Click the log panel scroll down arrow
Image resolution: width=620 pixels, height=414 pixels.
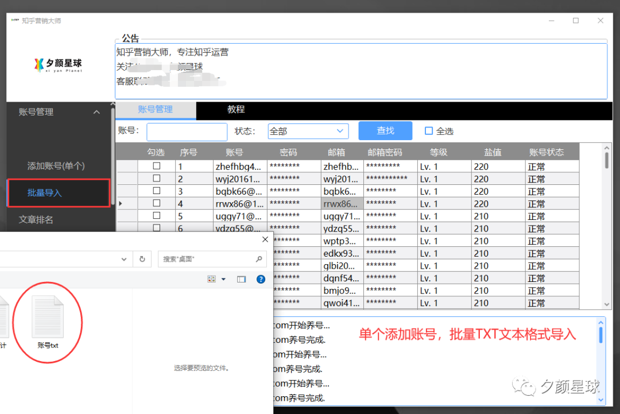click(x=600, y=400)
